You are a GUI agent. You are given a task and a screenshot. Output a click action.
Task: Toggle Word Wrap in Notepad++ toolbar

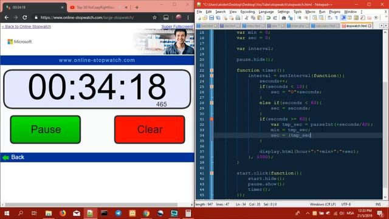pyautogui.click(x=330, y=18)
